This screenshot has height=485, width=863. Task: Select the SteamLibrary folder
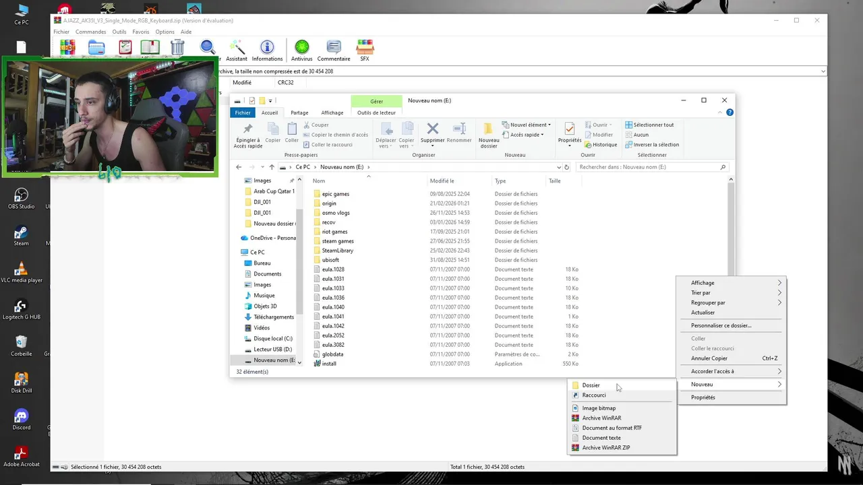tap(338, 251)
